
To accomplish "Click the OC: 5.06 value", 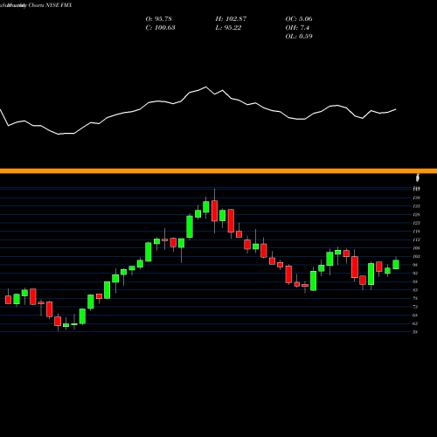I will pyautogui.click(x=299, y=19).
